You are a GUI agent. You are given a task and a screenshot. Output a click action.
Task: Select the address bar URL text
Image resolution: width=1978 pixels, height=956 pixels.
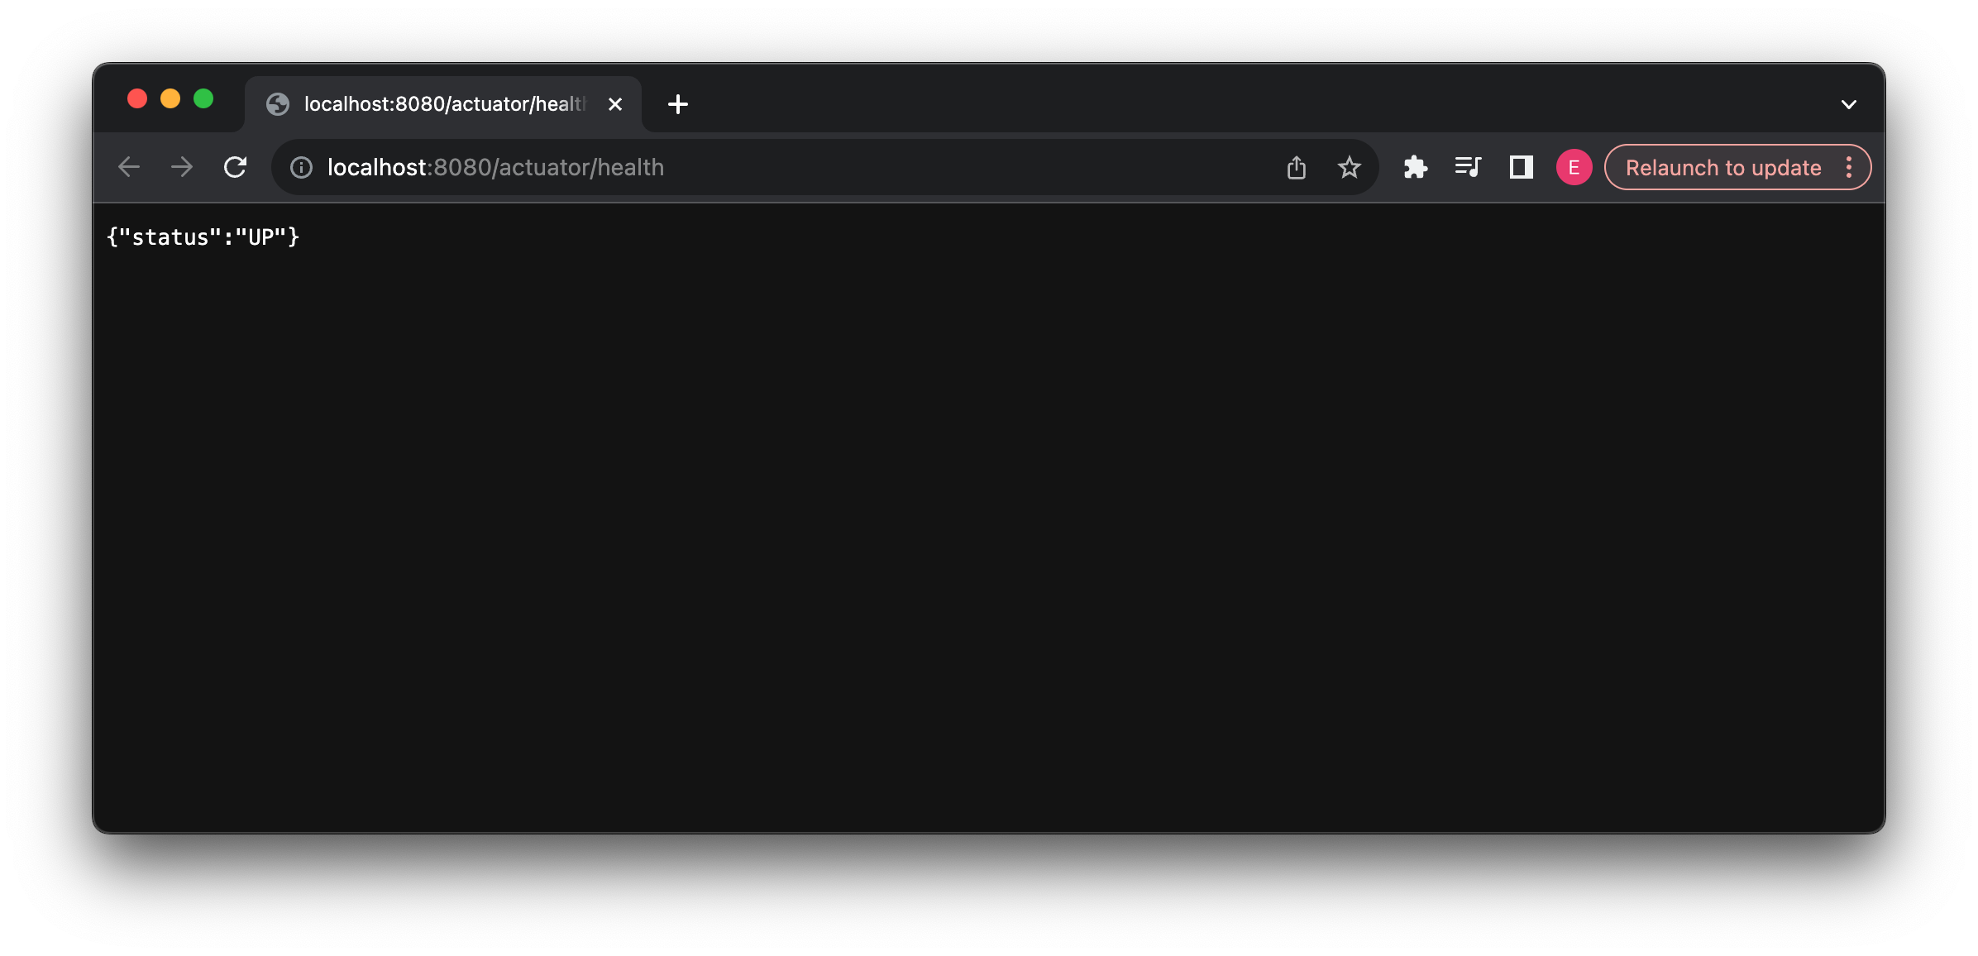tap(494, 168)
